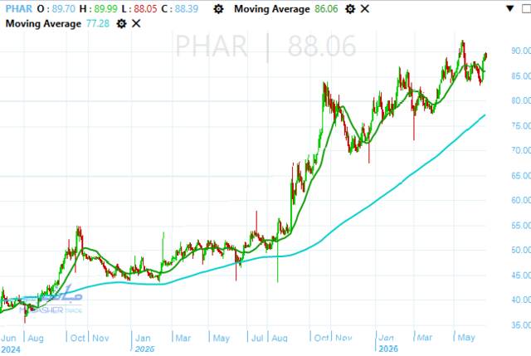Click the open value 89.70
The width and height of the screenshot is (531, 356).
[x=64, y=9]
